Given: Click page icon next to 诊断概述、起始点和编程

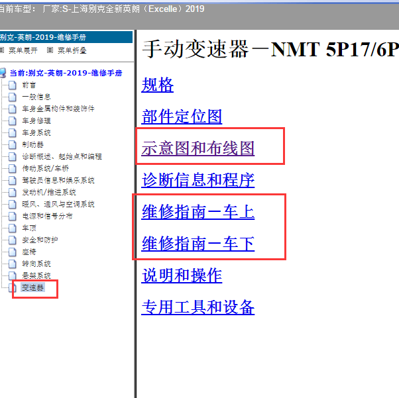Looking at the screenshot, I should point(12,156).
